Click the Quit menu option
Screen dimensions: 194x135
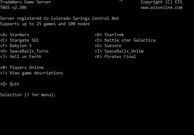click(x=10, y=84)
